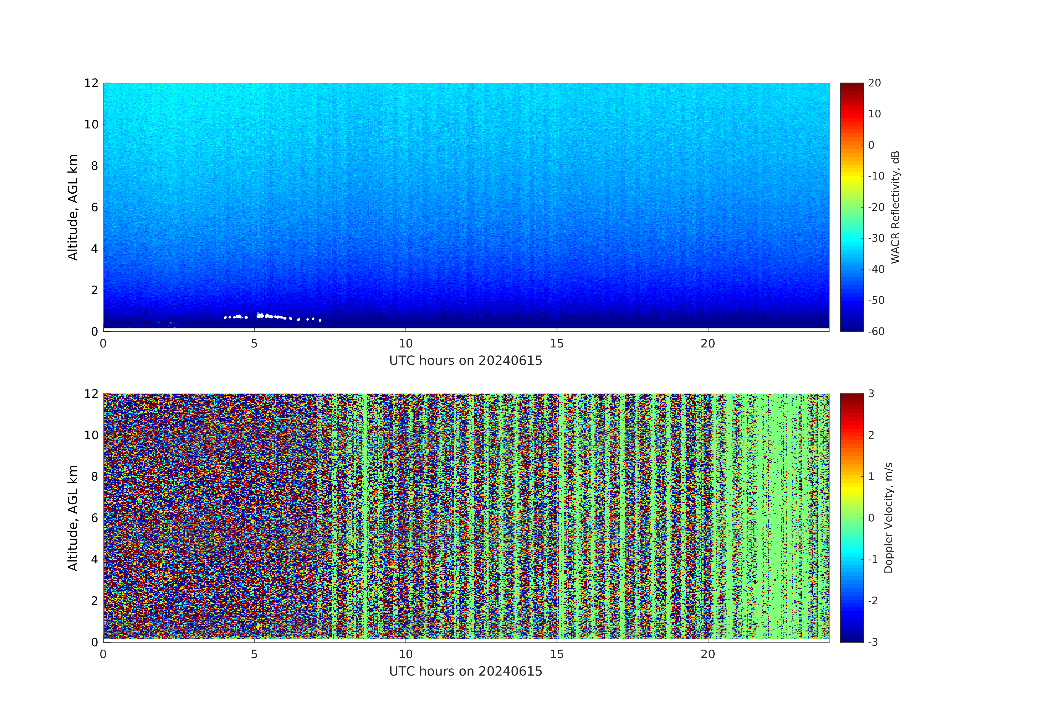This screenshot has width=1057, height=725.
Task: Click x-axis tick 15 under the reflectivity plot
Action: (x=557, y=344)
